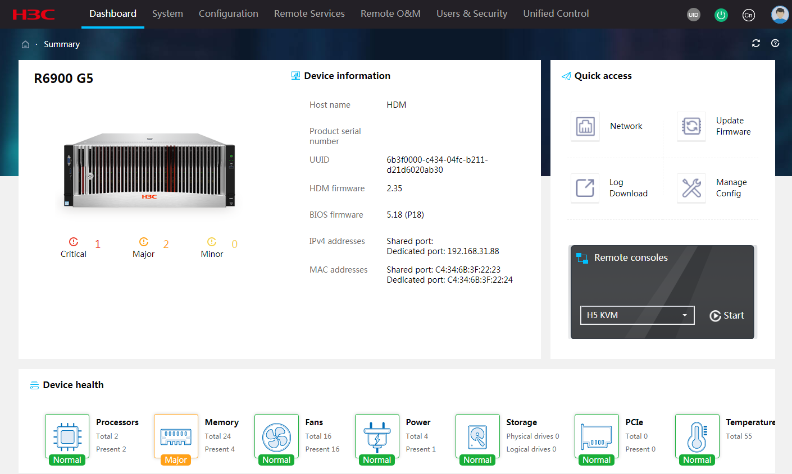This screenshot has height=474, width=792.
Task: Click the Minor alarm icon
Action: pyautogui.click(x=212, y=242)
